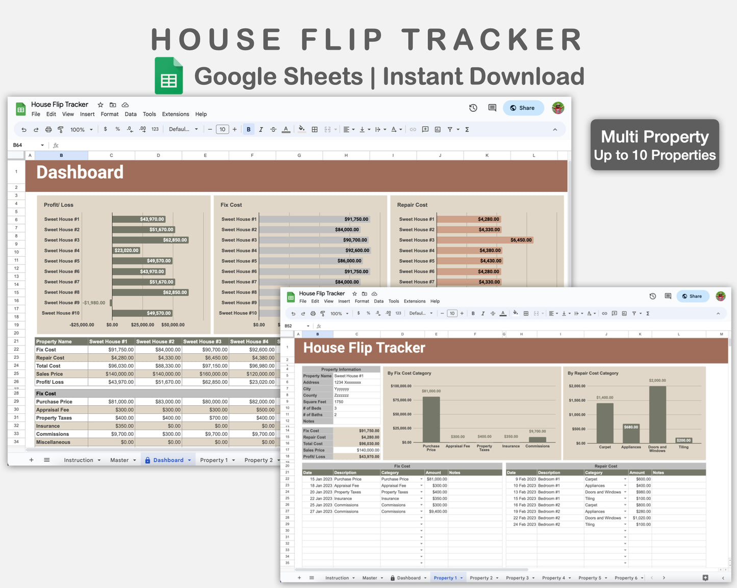Select the Paint format tool
Image resolution: width=737 pixels, height=588 pixels.
click(61, 129)
